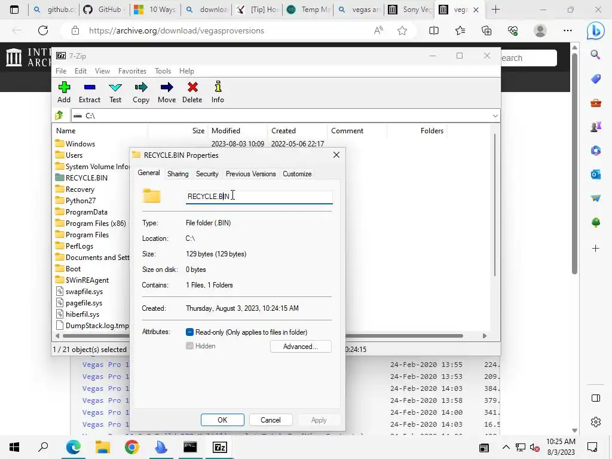Image resolution: width=612 pixels, height=459 pixels.
Task: Switch to the GitHub browser tab
Action: coord(103,10)
